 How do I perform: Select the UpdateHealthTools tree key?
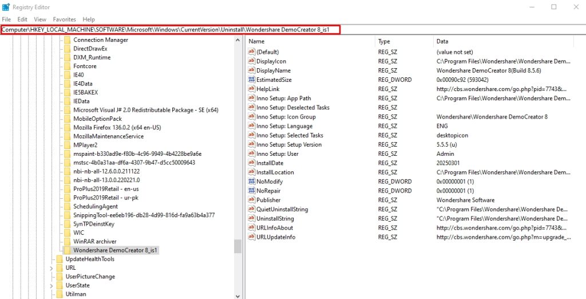[90, 259]
